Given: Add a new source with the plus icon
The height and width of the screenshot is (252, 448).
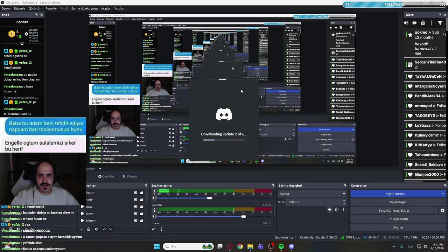Looking at the screenshot, I should pos(82,229).
